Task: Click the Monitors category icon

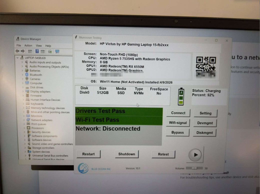Action: [28, 116]
